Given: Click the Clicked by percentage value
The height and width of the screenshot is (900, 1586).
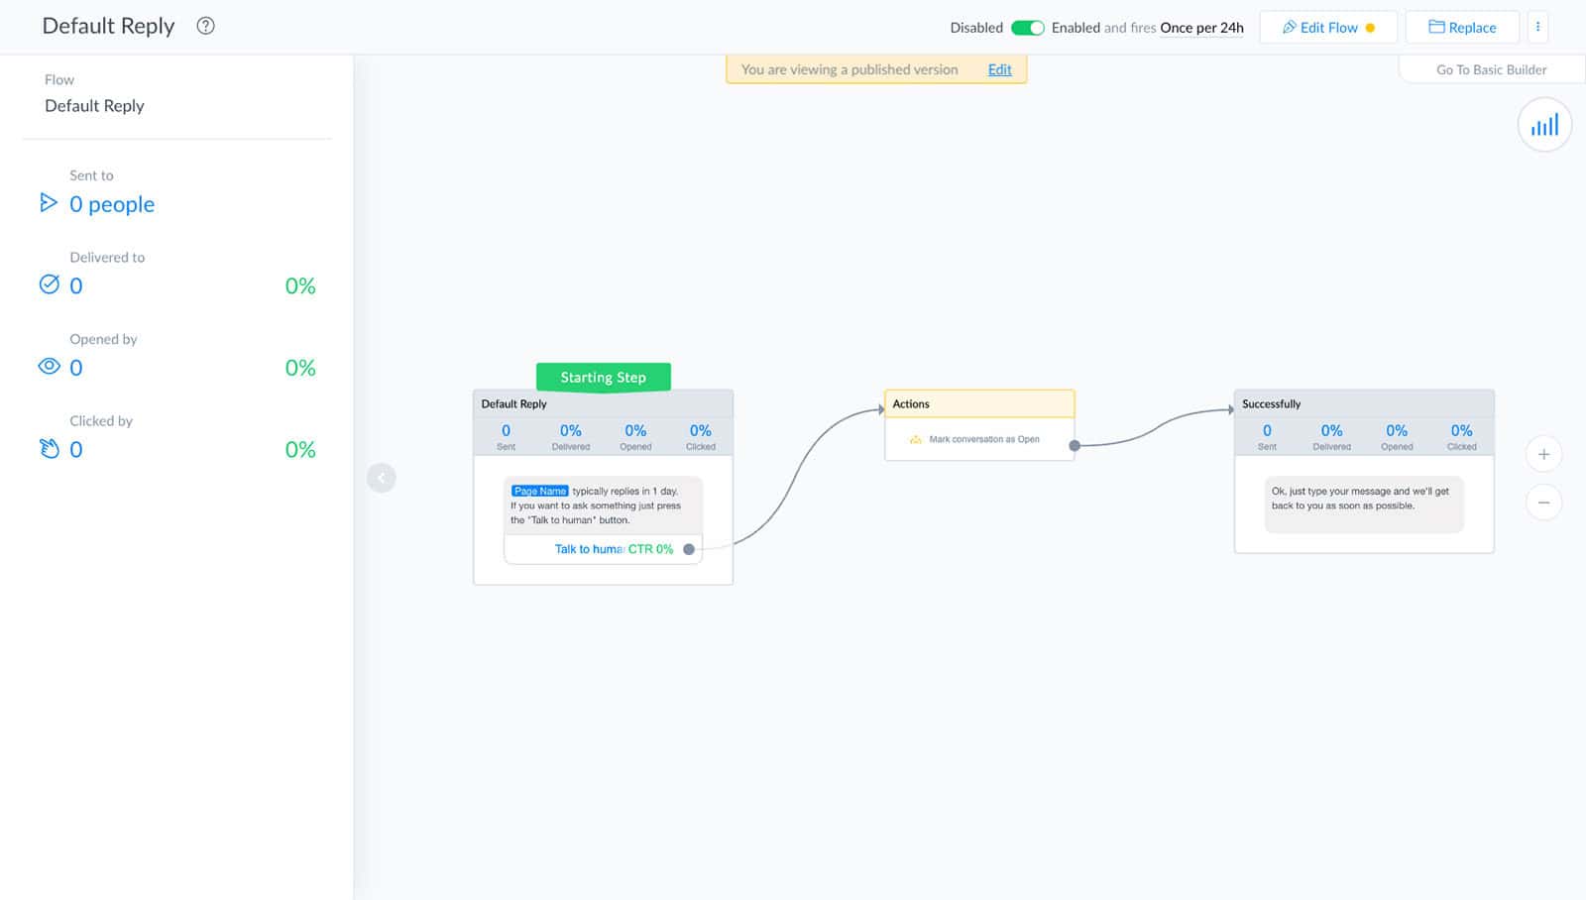Looking at the screenshot, I should (299, 449).
